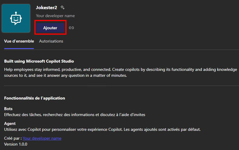Image resolution: width=239 pixels, height=150 pixels.
Task: Click the Ajouter button
Action: click(x=50, y=28)
